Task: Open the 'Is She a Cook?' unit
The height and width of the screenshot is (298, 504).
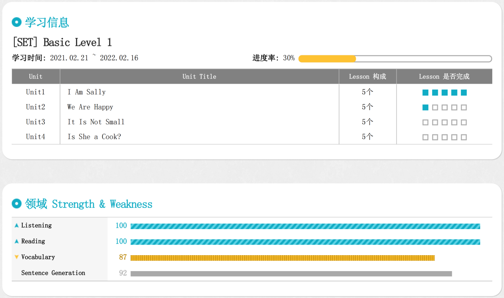Action: coord(94,137)
